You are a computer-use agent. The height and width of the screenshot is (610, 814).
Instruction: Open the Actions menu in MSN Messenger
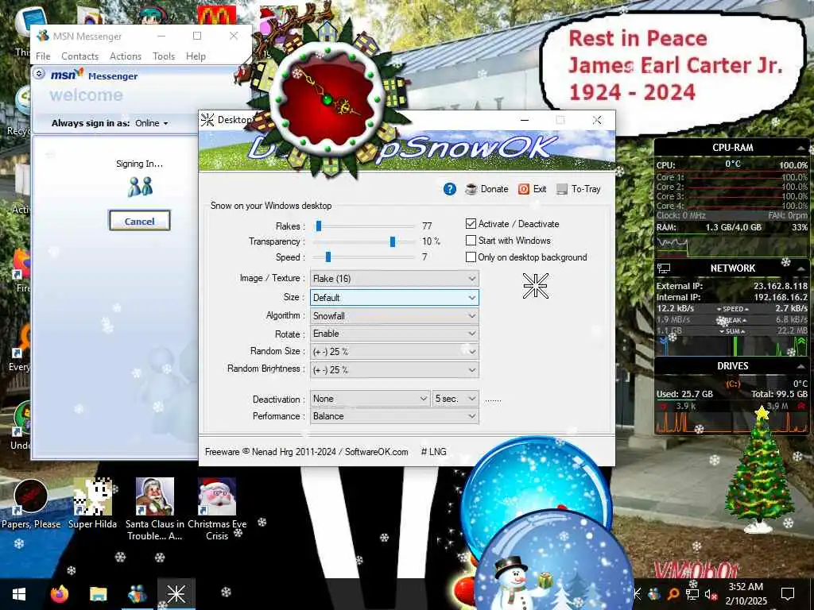tap(125, 56)
